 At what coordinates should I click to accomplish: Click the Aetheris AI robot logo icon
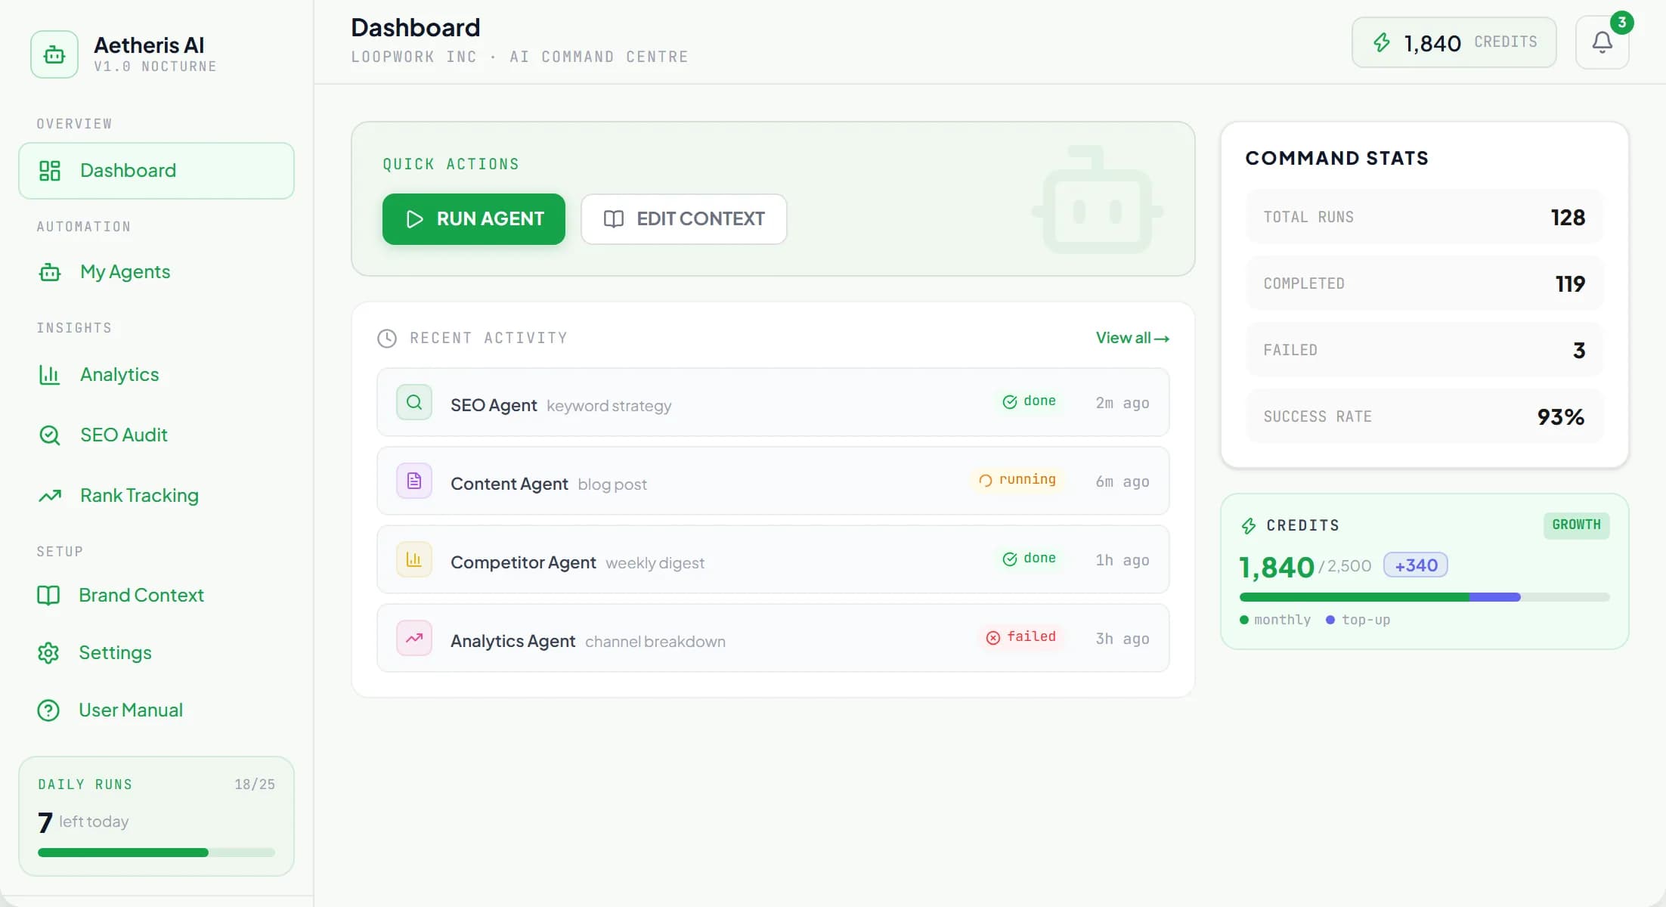coord(54,54)
